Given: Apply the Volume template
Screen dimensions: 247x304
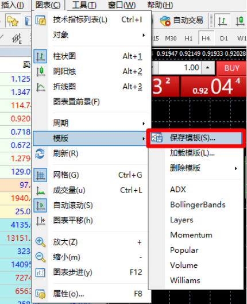Looking at the screenshot, I should pos(196,265).
